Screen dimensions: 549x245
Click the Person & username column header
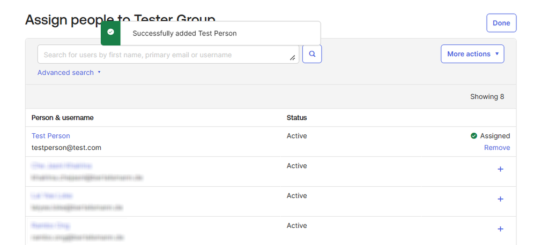tap(63, 118)
